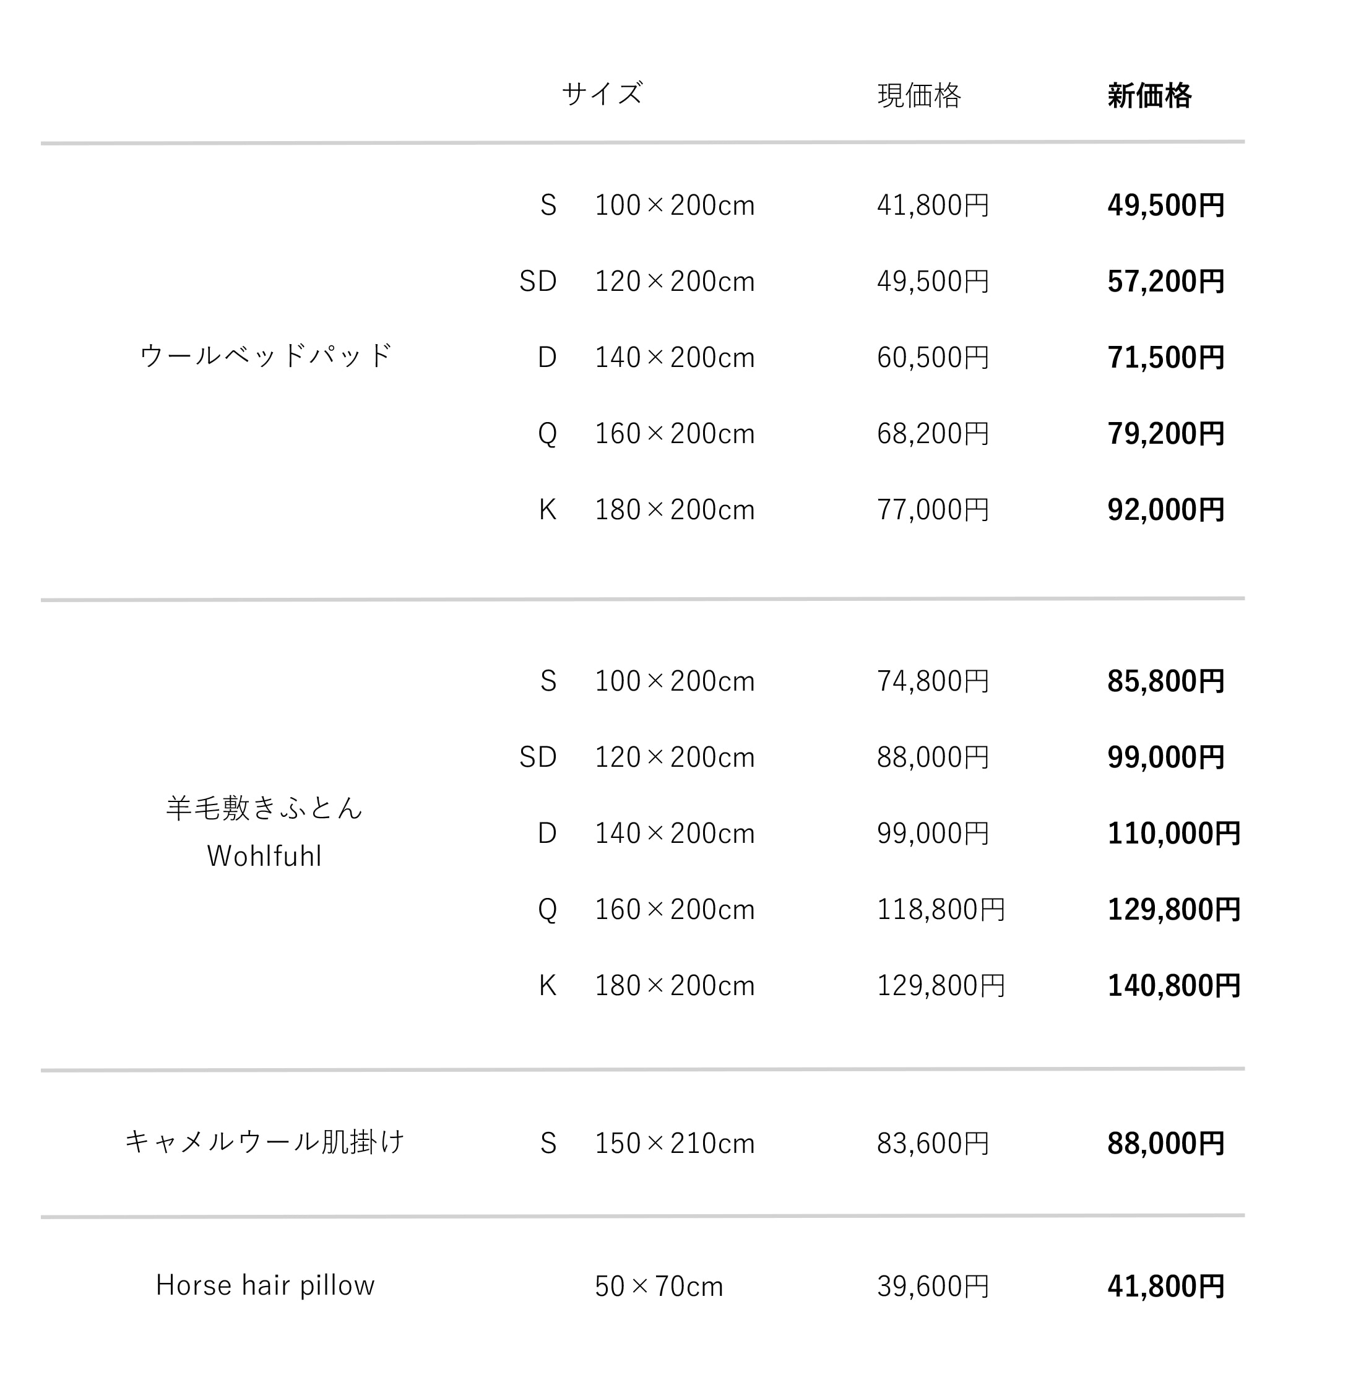Select the current price 88,000円
Image resolution: width=1348 pixels, height=1398 pixels.
tap(933, 757)
